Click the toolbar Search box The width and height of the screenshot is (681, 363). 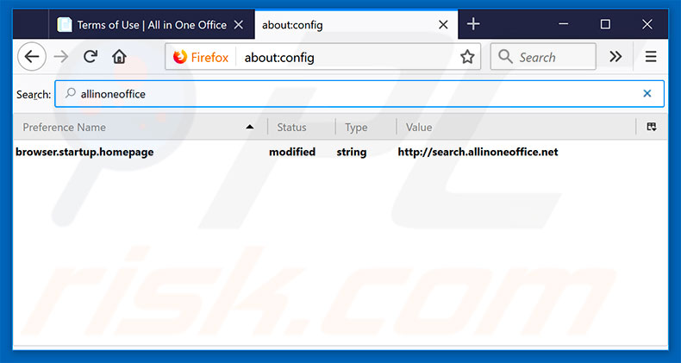(x=543, y=56)
